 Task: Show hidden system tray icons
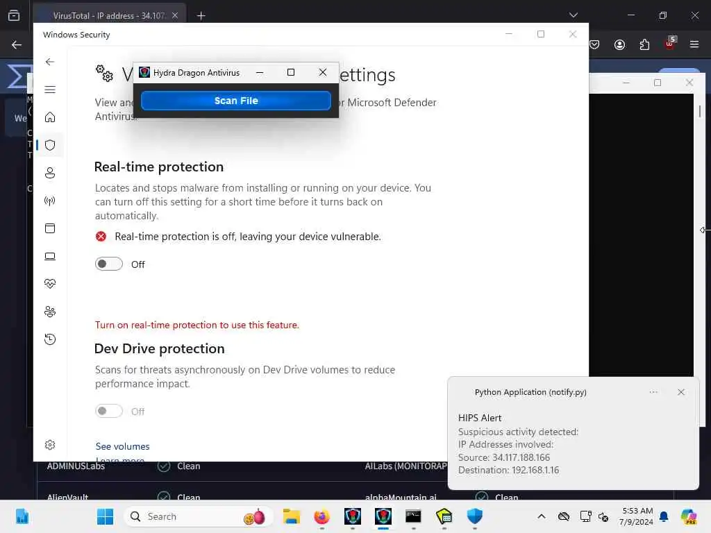(x=542, y=516)
